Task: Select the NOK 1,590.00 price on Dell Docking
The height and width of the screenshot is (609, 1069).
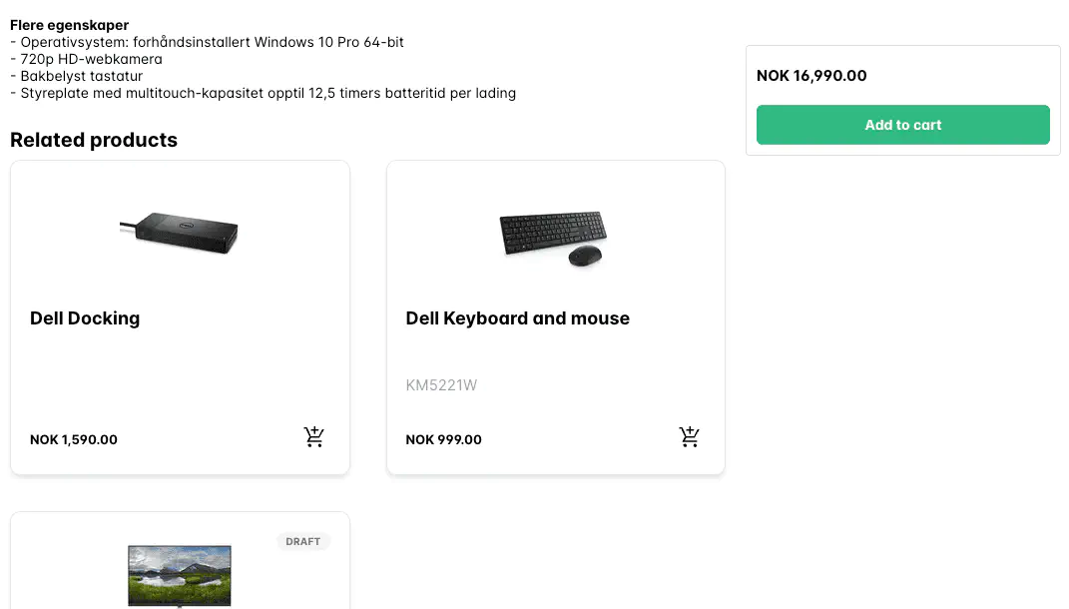Action: [x=74, y=439]
